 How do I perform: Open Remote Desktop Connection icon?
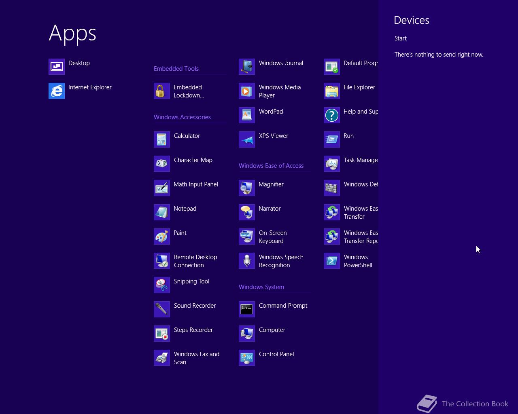pyautogui.click(x=162, y=261)
